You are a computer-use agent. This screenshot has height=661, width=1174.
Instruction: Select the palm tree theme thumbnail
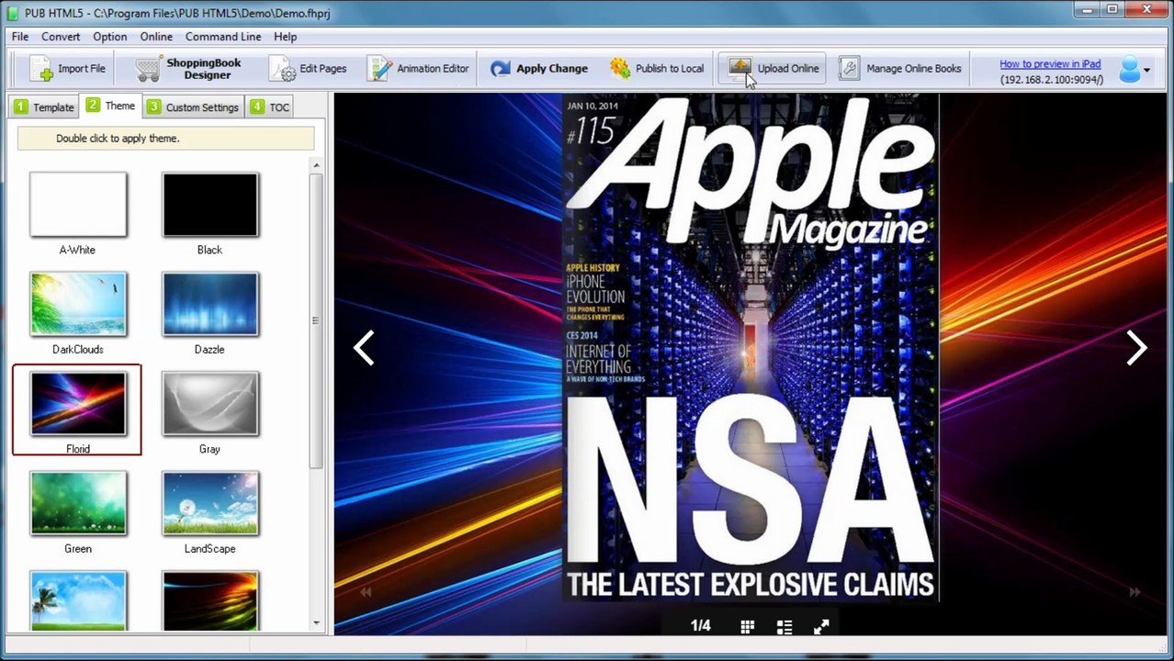click(78, 600)
